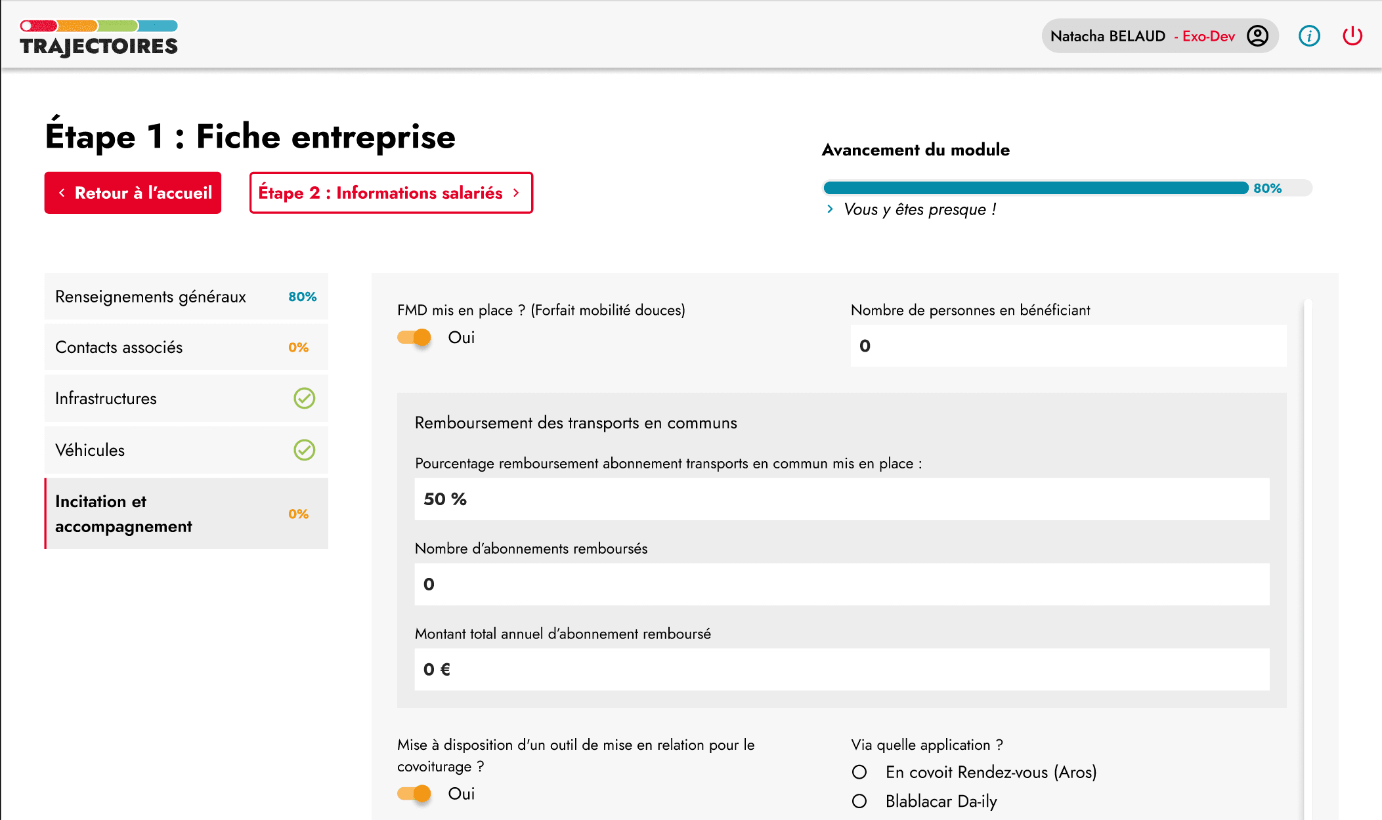Viewport: 1382px width, 820px height.
Task: Toggle the covoiturage outil switch
Action: [414, 794]
